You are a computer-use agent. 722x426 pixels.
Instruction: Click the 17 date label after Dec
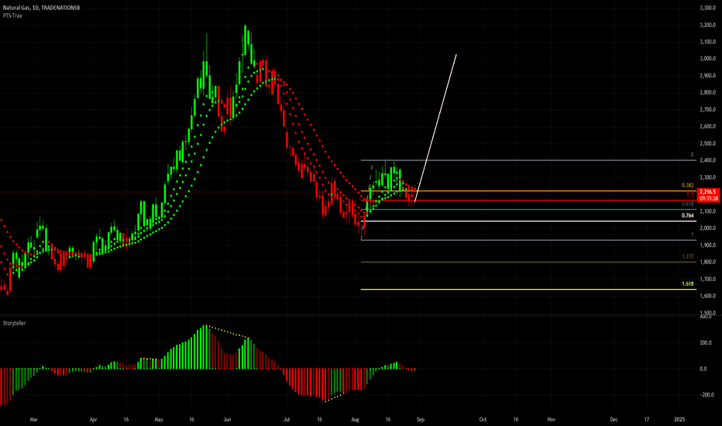[x=647, y=420]
